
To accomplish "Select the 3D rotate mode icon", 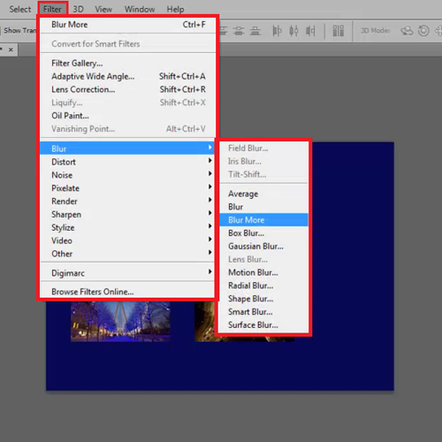I will [x=407, y=31].
